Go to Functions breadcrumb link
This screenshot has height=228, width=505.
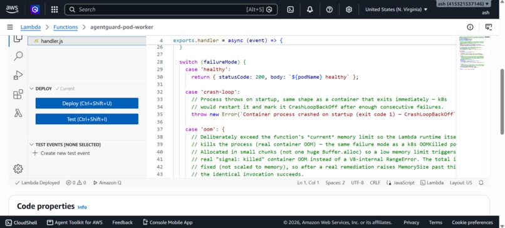tap(66, 27)
